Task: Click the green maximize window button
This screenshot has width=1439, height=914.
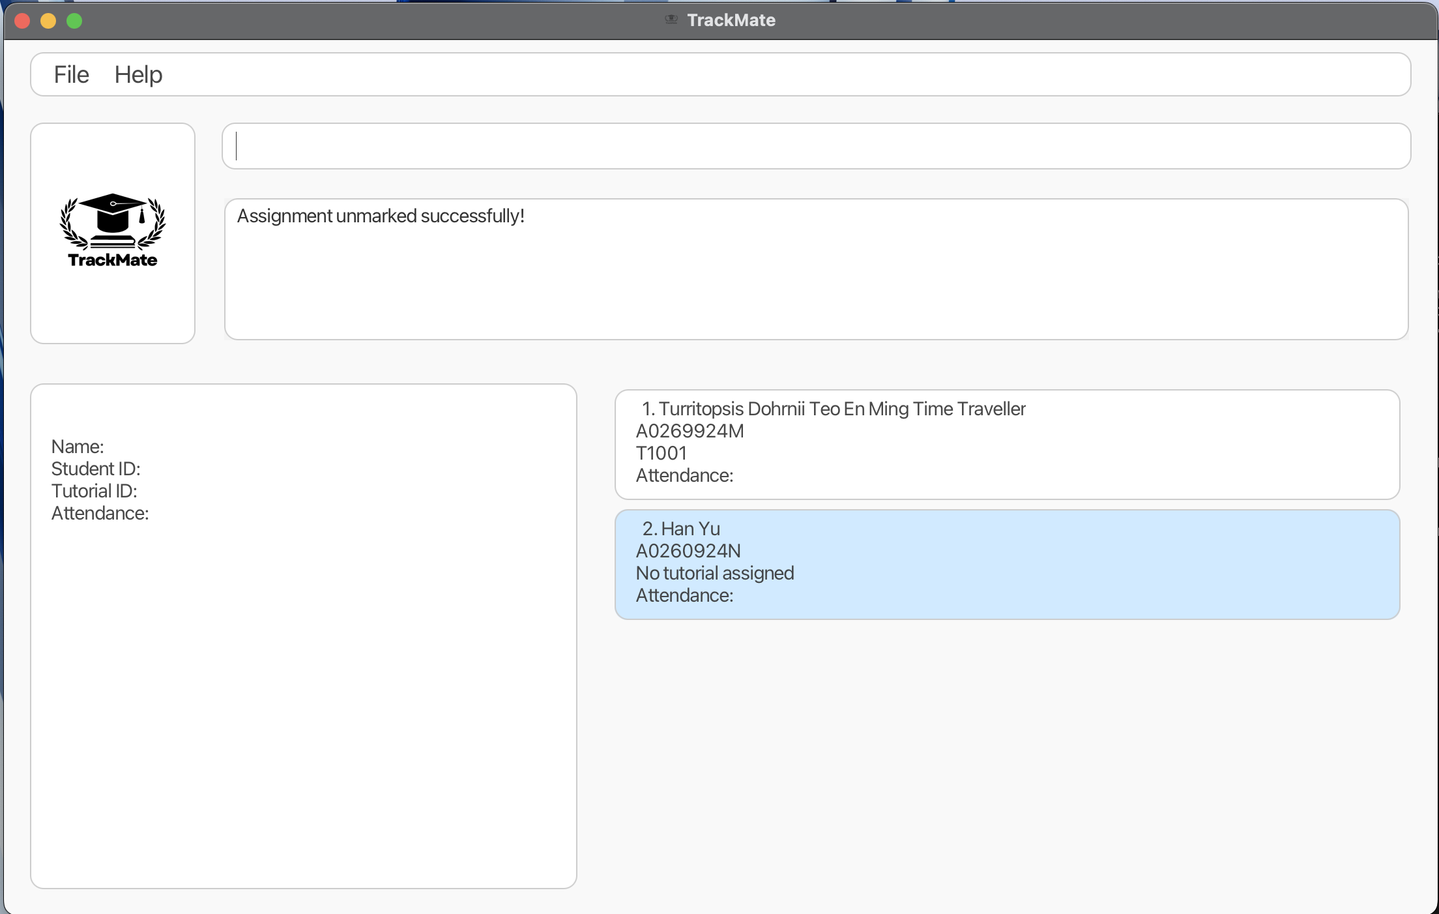Action: point(74,21)
